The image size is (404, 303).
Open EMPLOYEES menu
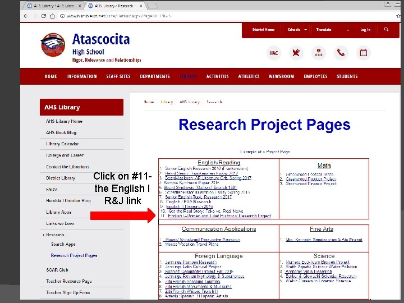[x=315, y=76]
